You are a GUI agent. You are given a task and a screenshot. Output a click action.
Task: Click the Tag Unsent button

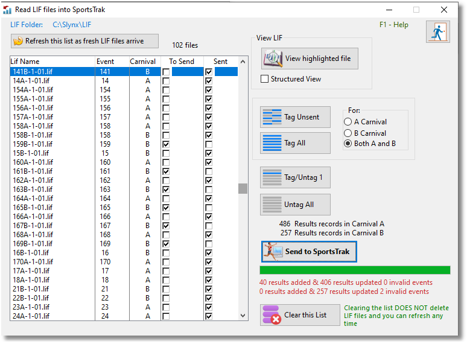[295, 117]
